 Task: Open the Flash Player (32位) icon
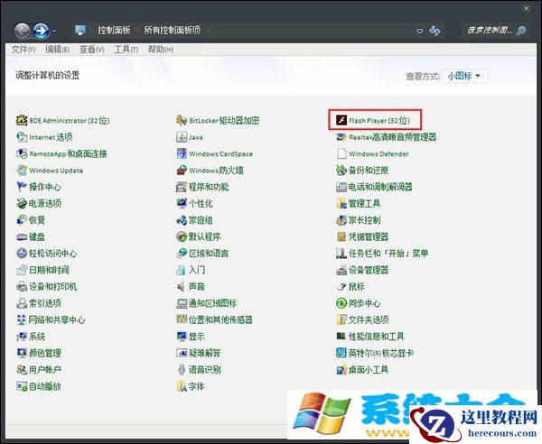pyautogui.click(x=341, y=120)
